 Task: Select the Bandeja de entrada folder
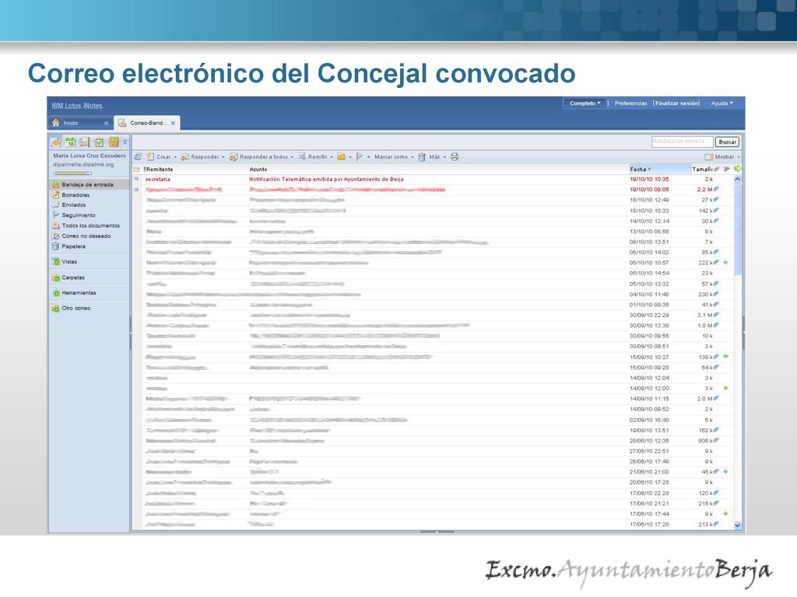pyautogui.click(x=89, y=184)
